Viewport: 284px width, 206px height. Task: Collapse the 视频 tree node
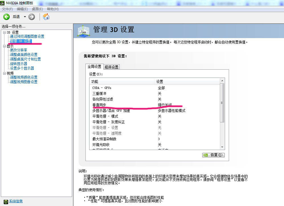pyautogui.click(x=4, y=73)
